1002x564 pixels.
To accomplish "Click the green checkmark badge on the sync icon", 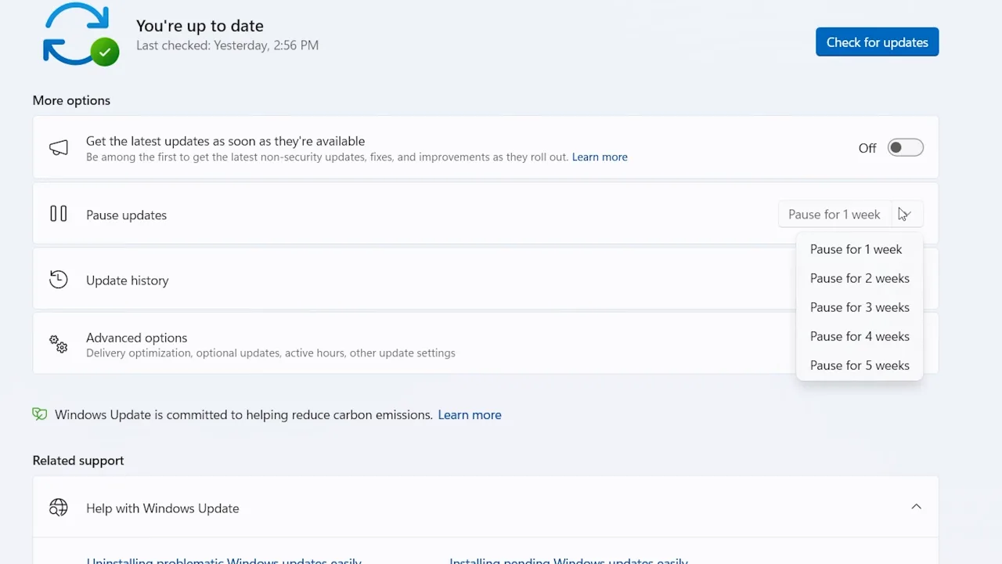I will [x=105, y=53].
